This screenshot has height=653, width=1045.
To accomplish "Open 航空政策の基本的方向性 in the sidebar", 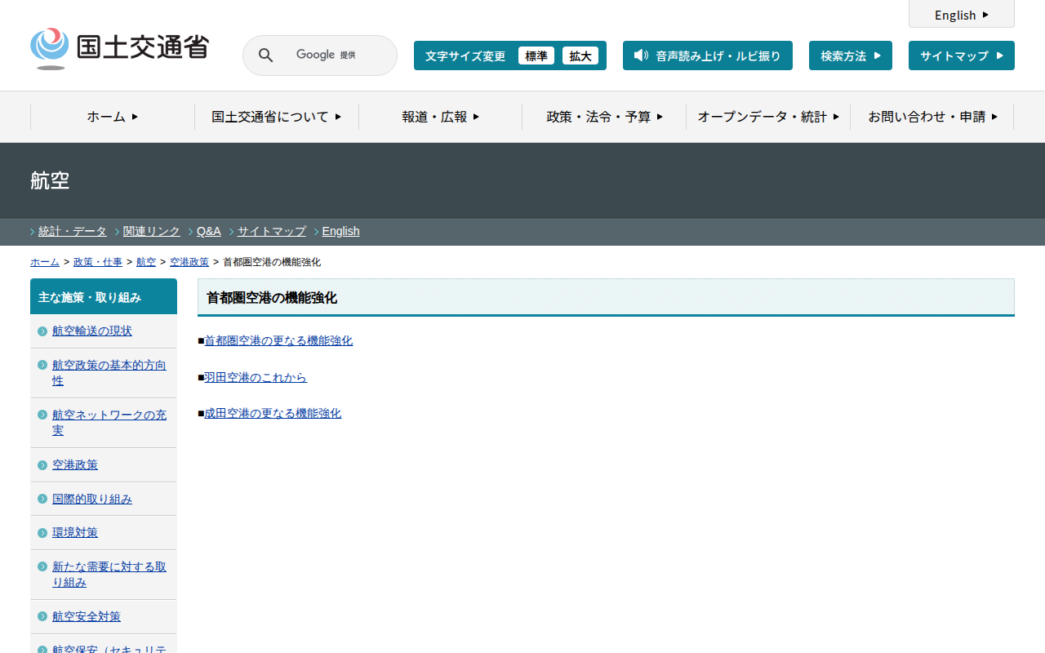I will [x=109, y=373].
